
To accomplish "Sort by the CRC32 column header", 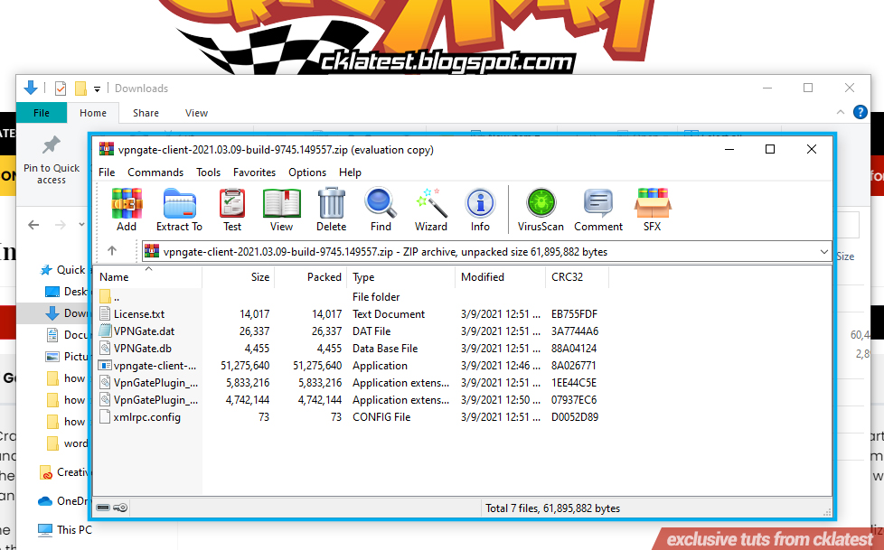I will pyautogui.click(x=578, y=276).
